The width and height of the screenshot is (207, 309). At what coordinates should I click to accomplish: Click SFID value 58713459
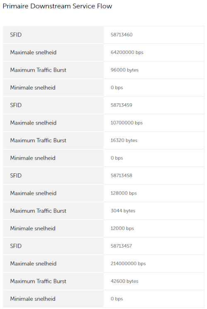(x=121, y=105)
